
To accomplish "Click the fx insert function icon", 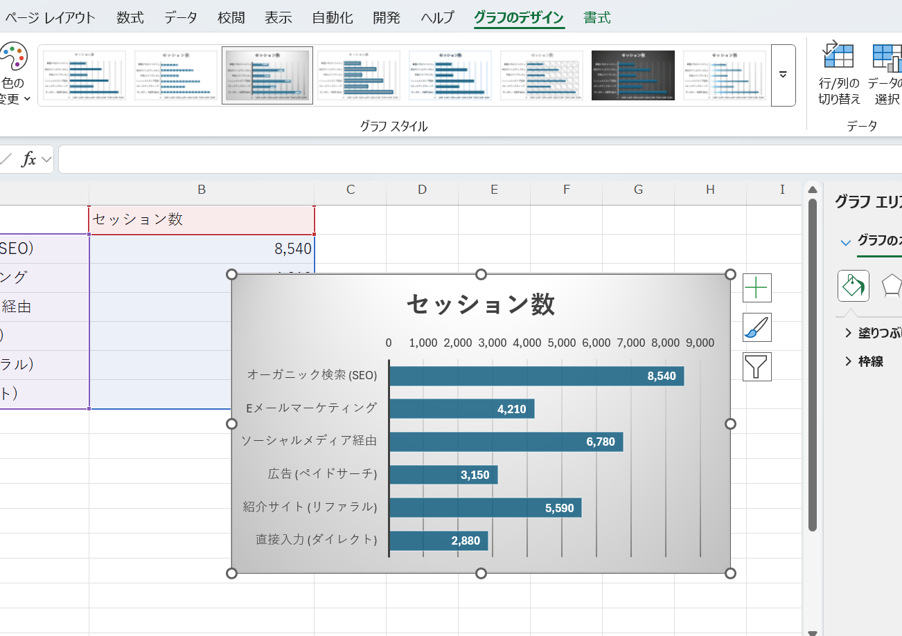I will (28, 160).
